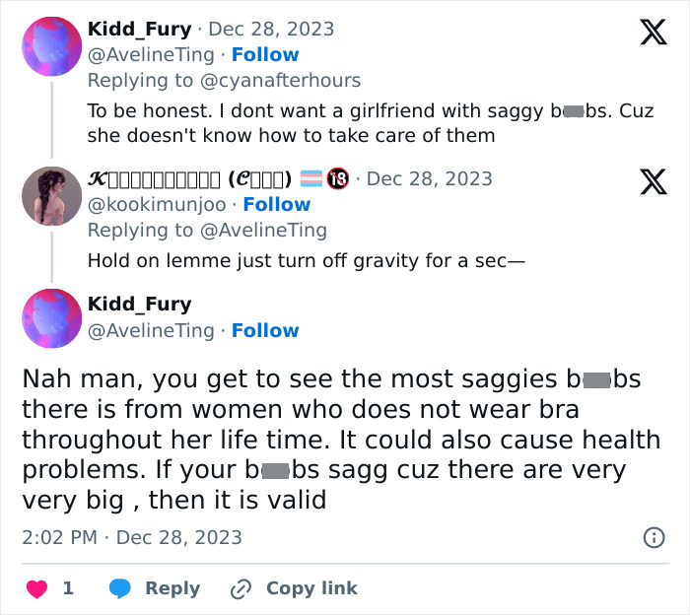Screen dimensions: 690x615
Task: Open kookimunjoo's profile picture
Action: tap(51, 196)
